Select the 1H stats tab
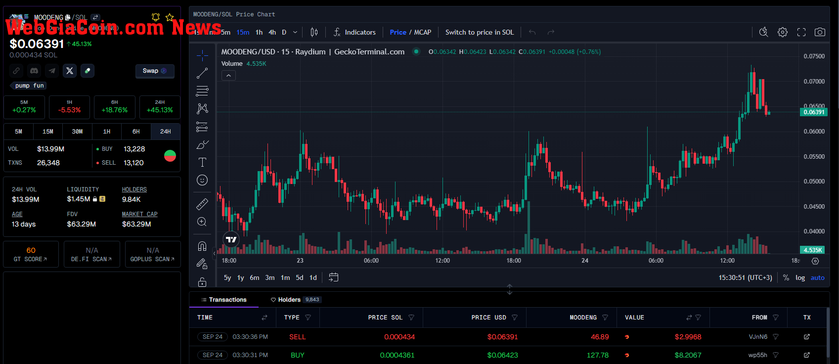 coord(107,132)
